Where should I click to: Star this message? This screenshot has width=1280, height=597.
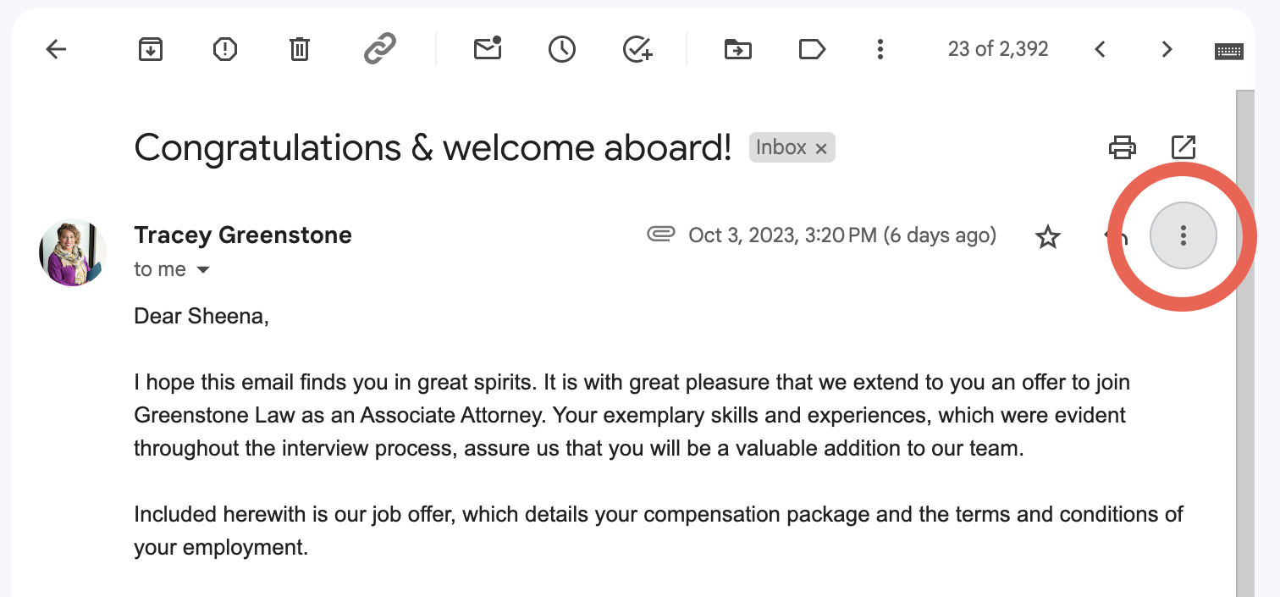[1048, 238]
